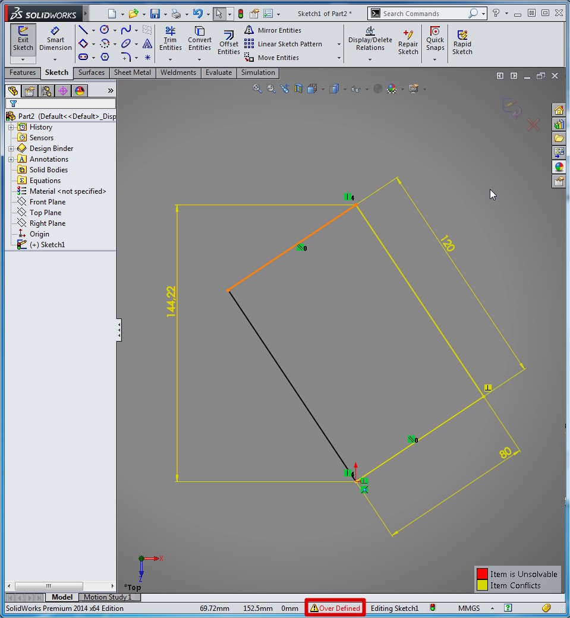Pick the Offset Entities tool
570x618 pixels.
[228, 43]
